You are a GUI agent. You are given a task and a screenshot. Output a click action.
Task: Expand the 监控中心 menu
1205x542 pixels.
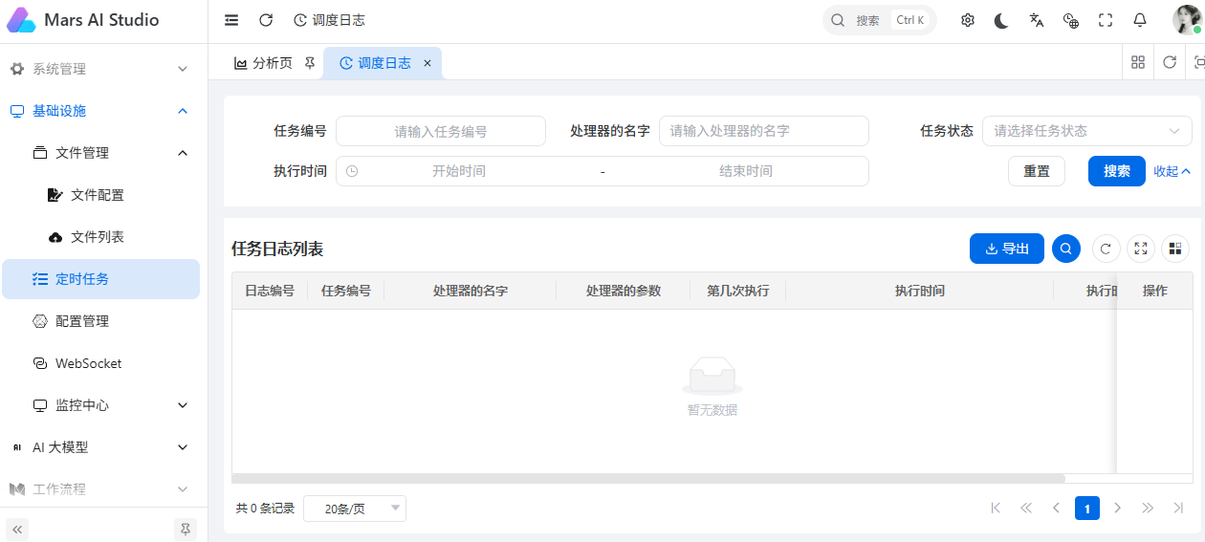[100, 405]
